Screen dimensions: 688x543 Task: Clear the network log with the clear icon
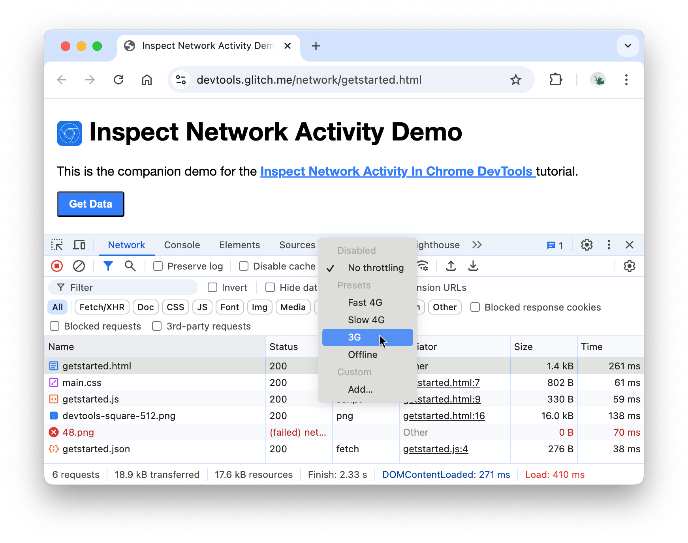click(79, 266)
